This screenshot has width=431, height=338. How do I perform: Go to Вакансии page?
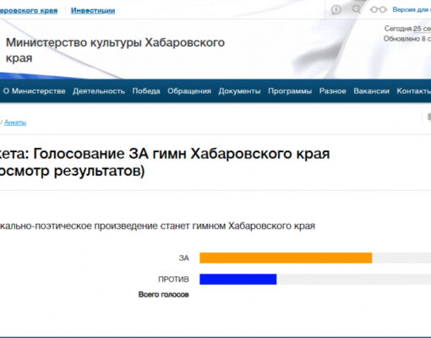[x=371, y=91]
